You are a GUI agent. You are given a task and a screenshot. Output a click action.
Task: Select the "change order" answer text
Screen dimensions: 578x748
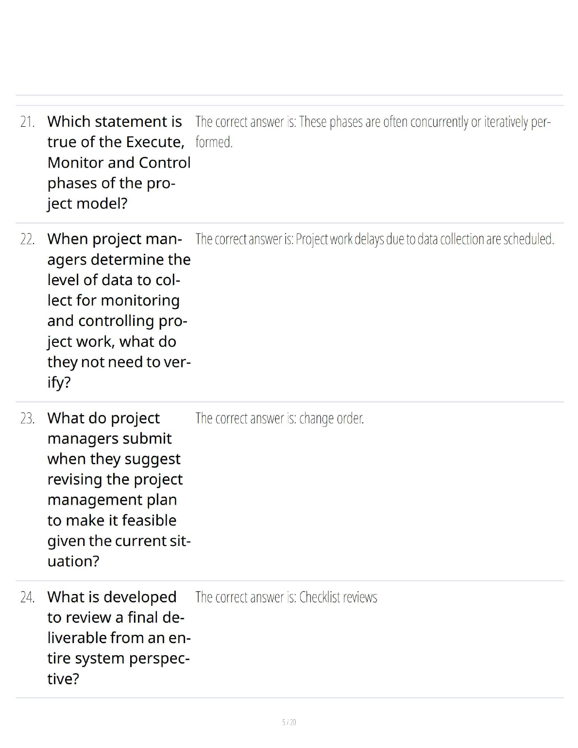pyautogui.click(x=331, y=418)
